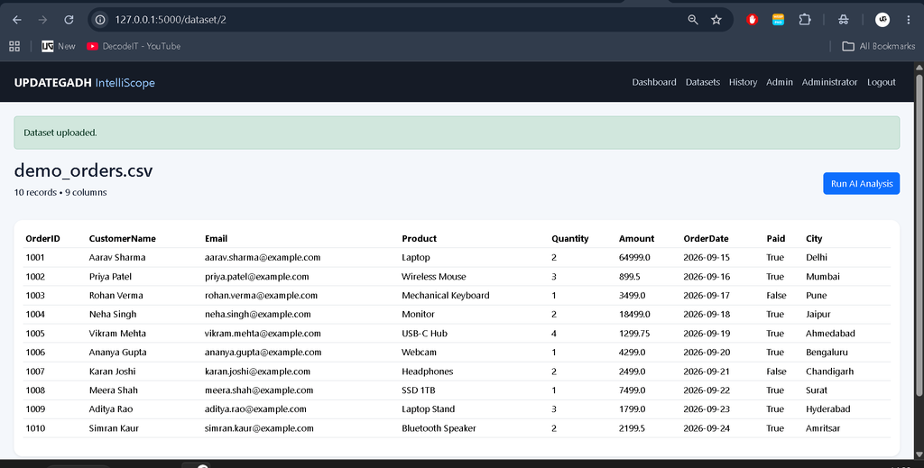Click the UPDATEGADH IntelliScope brand link

click(84, 82)
